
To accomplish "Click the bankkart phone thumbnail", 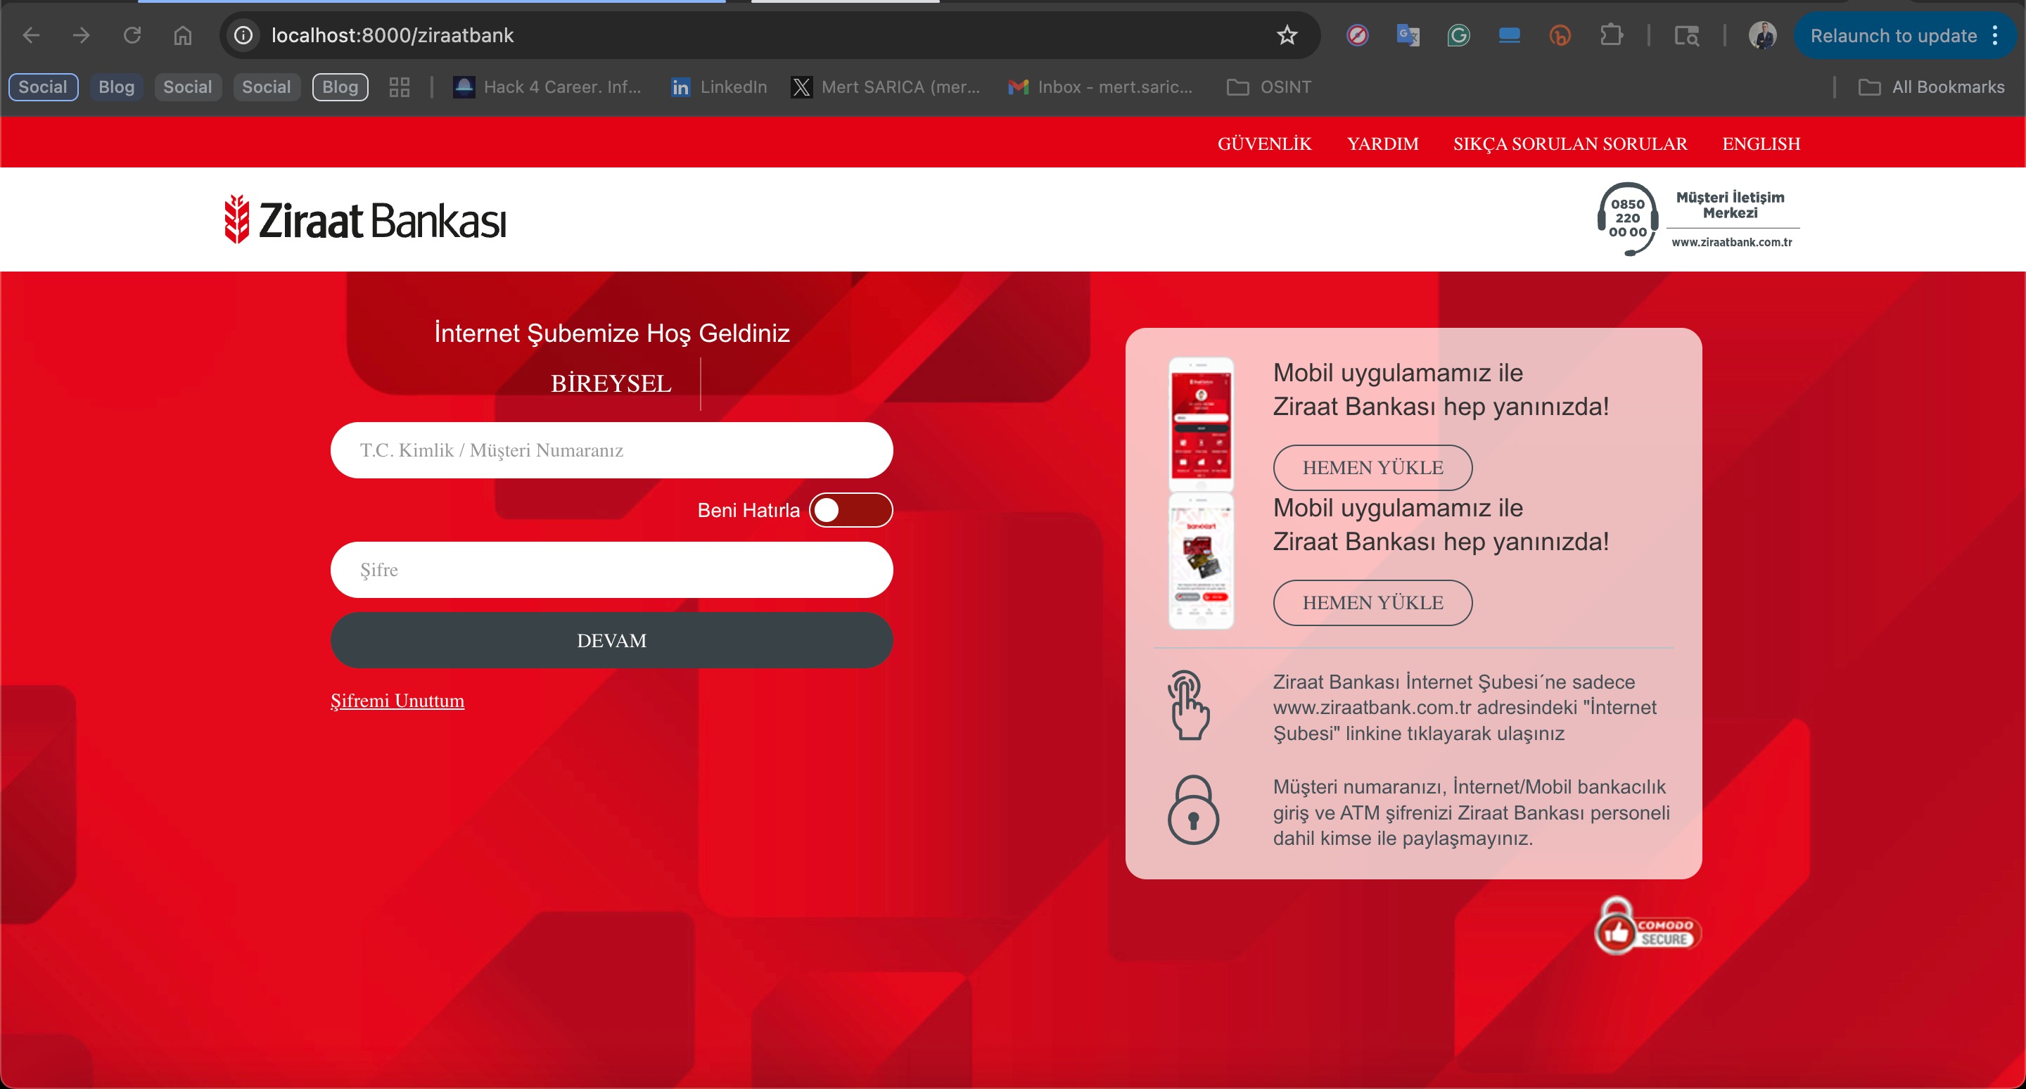I will (1201, 561).
